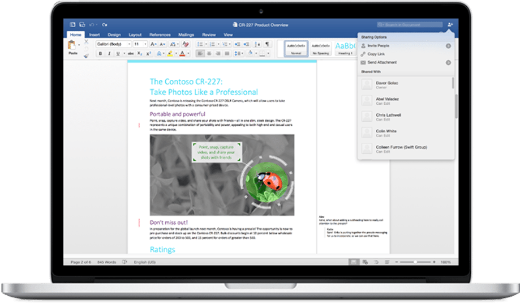This screenshot has height=303, width=520.
Task: Click the share people icon in title bar
Action: pos(450,24)
